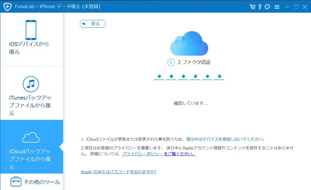The width and height of the screenshot is (311, 190).
Task: Open the shopping cart purchase icon
Action: [252, 7]
